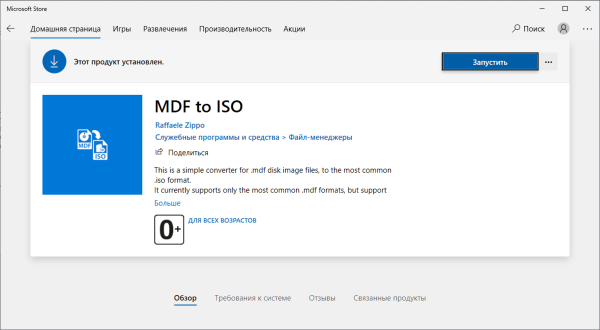
Task: Switch to Требования к системе section
Action: coord(252,298)
